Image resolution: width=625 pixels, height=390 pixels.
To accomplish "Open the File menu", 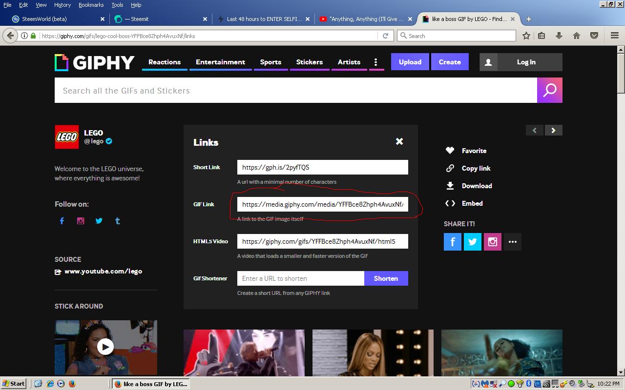I will pos(7,5).
